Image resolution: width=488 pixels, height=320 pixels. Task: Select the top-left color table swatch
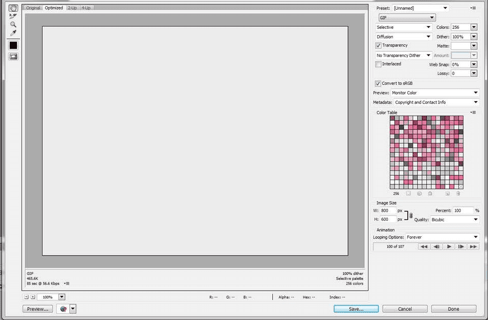point(392,118)
